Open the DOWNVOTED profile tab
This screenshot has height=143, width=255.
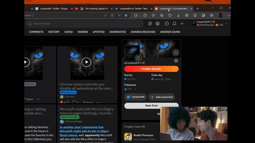pyautogui.click(x=118, y=32)
